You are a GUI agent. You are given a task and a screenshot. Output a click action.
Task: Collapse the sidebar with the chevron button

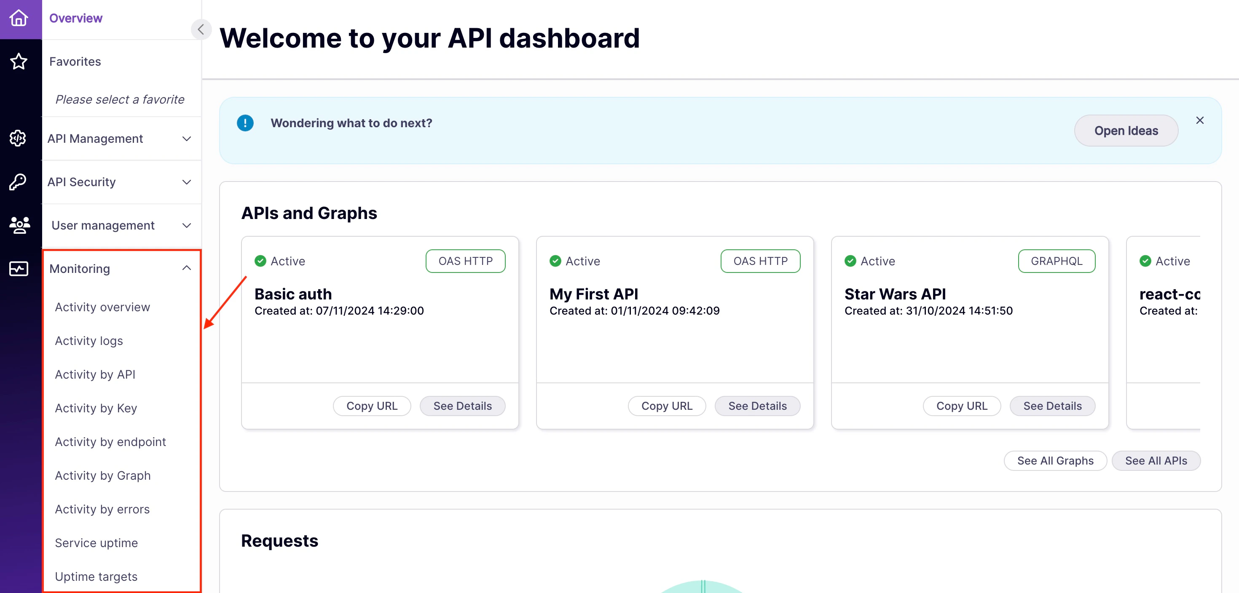(201, 29)
